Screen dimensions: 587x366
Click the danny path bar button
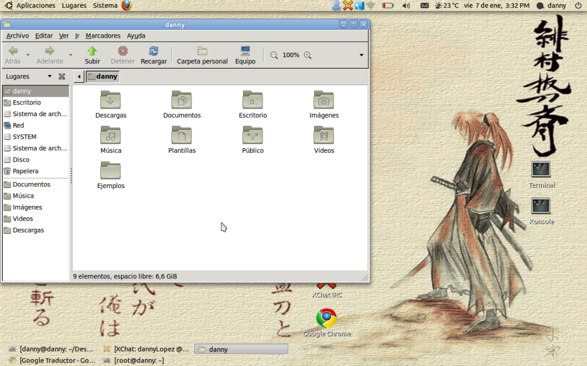pos(103,77)
